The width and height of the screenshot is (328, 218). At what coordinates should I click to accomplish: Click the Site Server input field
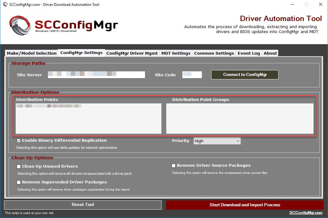pyautogui.click(x=96, y=75)
